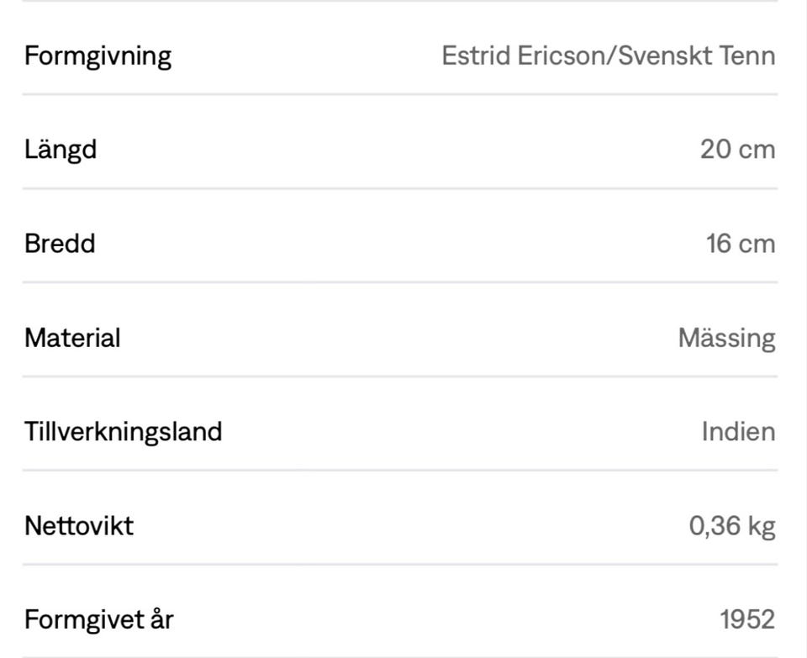Click divider line between Formgivning and Längd

[400, 94]
